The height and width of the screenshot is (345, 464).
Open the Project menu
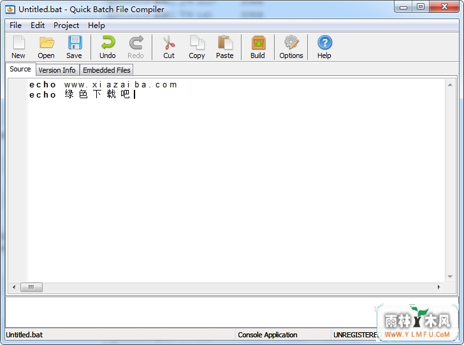tap(66, 26)
